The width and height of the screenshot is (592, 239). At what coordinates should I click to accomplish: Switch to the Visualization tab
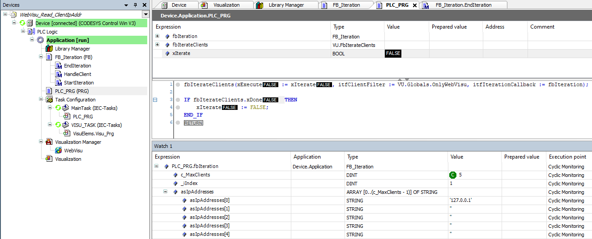point(226,5)
